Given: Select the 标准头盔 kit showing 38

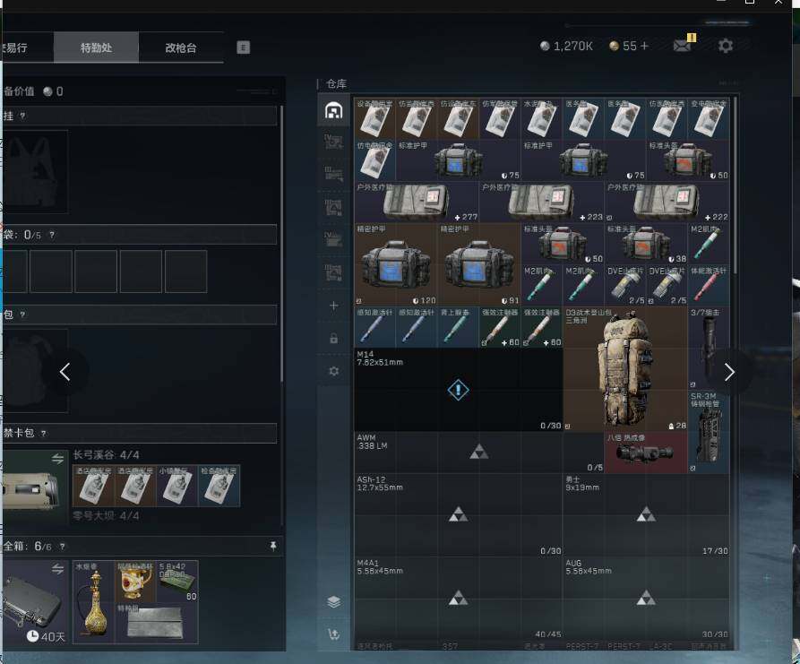Looking at the screenshot, I should click(646, 244).
